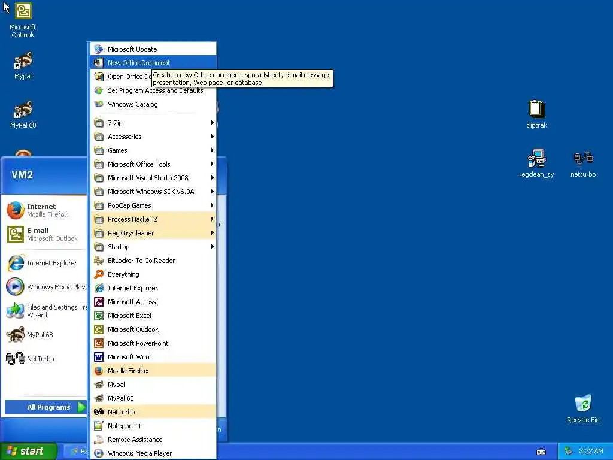The width and height of the screenshot is (613, 460).
Task: Click the Everything search app icon
Action: tap(99, 274)
